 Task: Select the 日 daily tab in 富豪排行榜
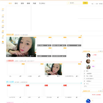99,91
